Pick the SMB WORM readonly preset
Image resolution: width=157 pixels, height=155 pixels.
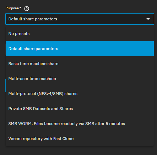(x=80, y=124)
